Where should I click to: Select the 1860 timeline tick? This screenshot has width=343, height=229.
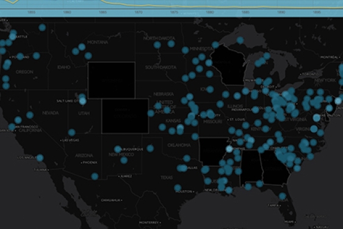(67, 12)
